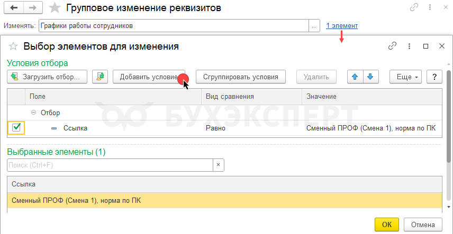Open the Еще dropdown menu

405,77
